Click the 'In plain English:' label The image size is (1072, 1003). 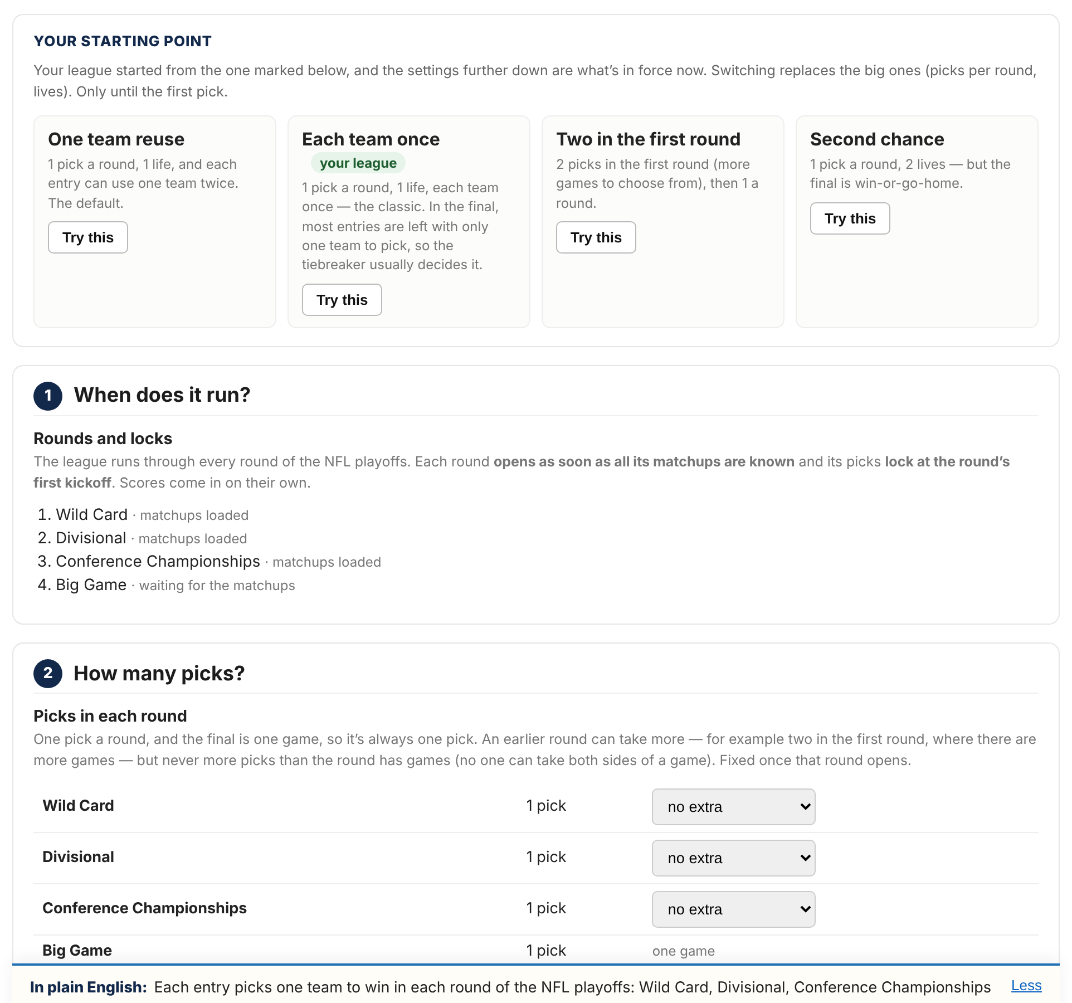point(89,987)
